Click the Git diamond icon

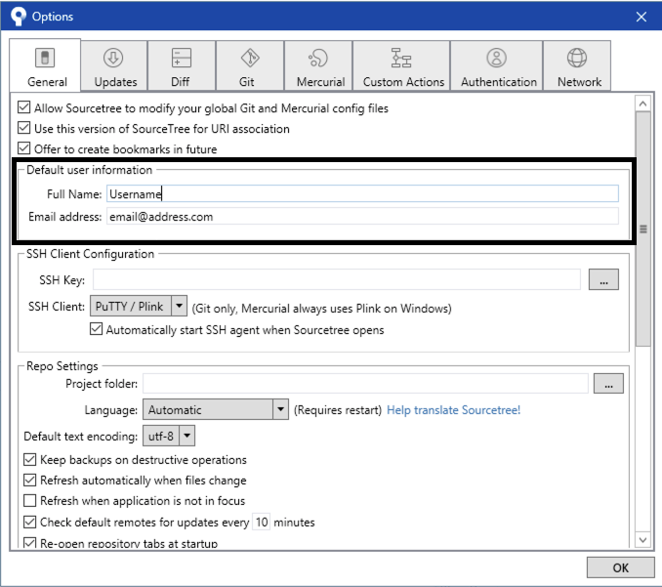click(250, 58)
